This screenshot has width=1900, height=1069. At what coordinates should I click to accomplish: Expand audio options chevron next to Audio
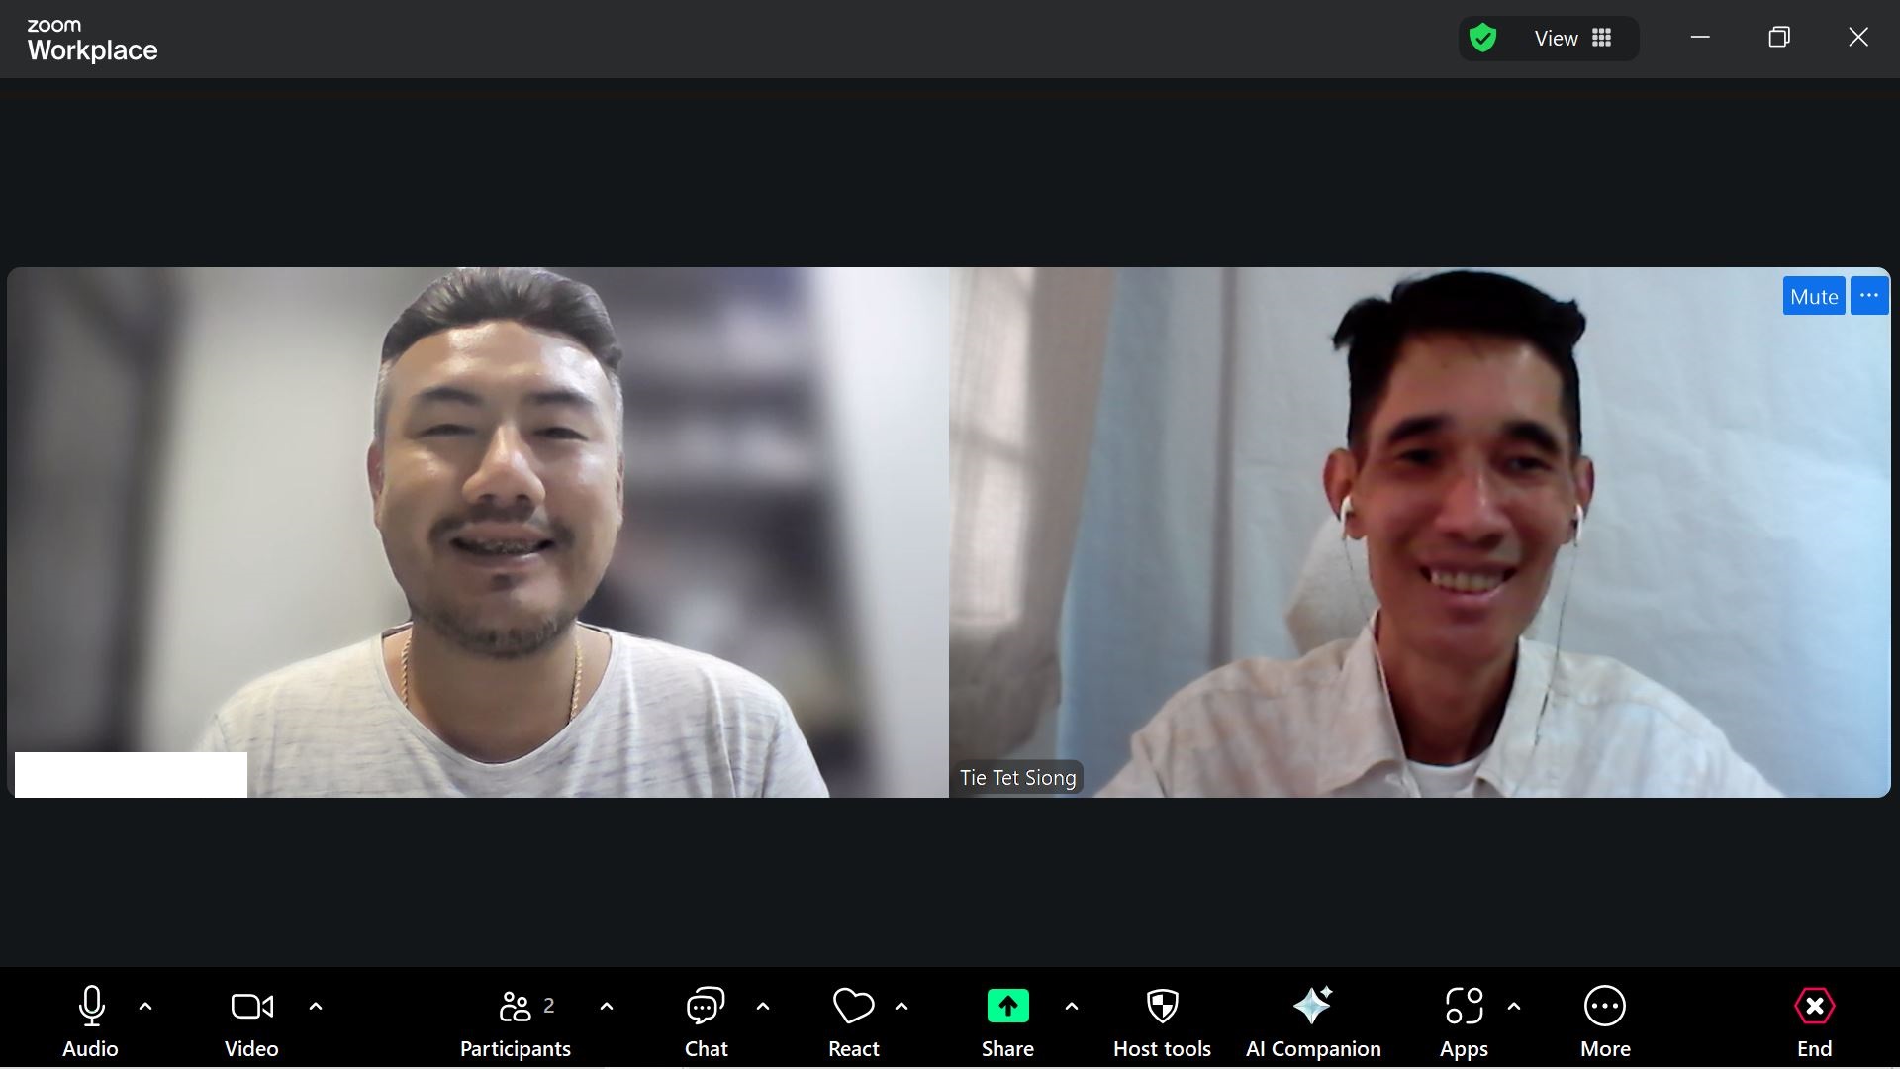click(145, 1007)
